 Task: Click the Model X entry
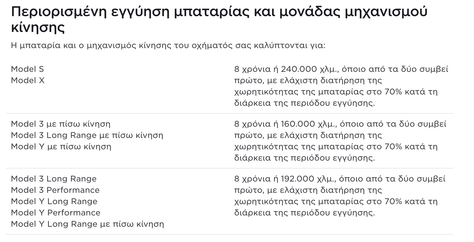point(28,80)
